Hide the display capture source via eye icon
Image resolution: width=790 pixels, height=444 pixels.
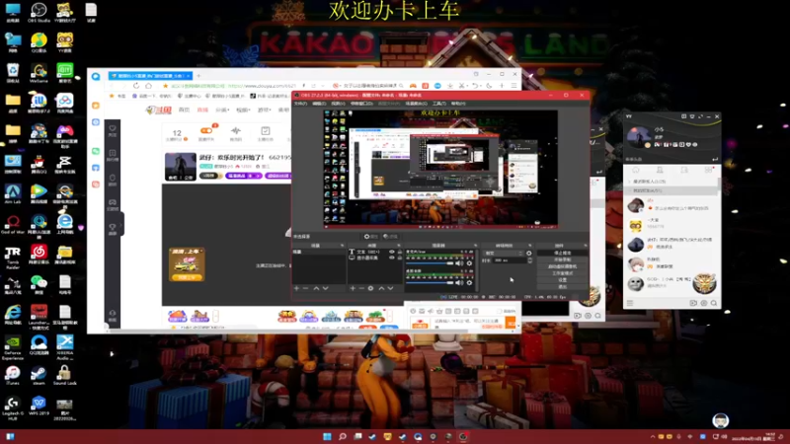[391, 258]
